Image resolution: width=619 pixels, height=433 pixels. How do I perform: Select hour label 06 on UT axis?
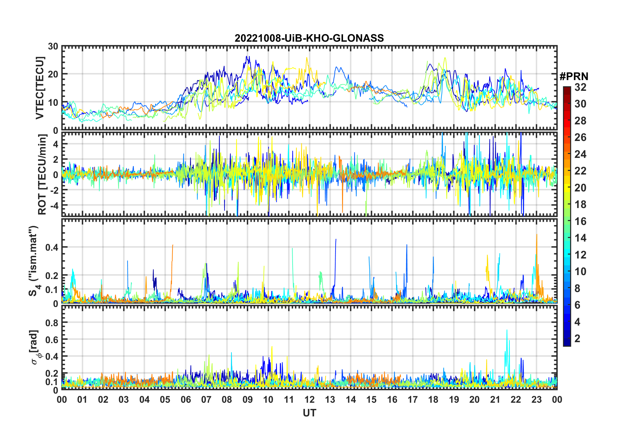[186, 400]
